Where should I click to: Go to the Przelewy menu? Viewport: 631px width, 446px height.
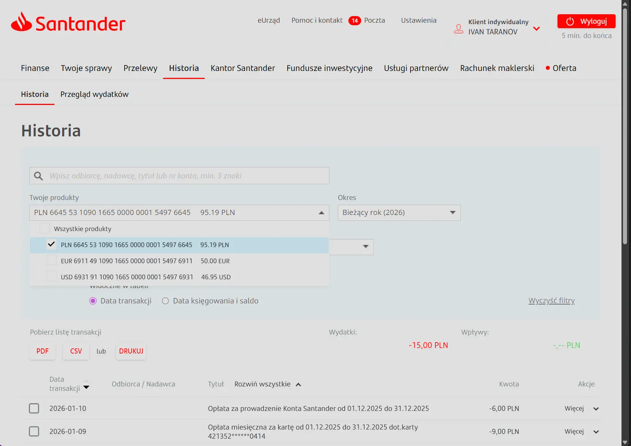(140, 68)
